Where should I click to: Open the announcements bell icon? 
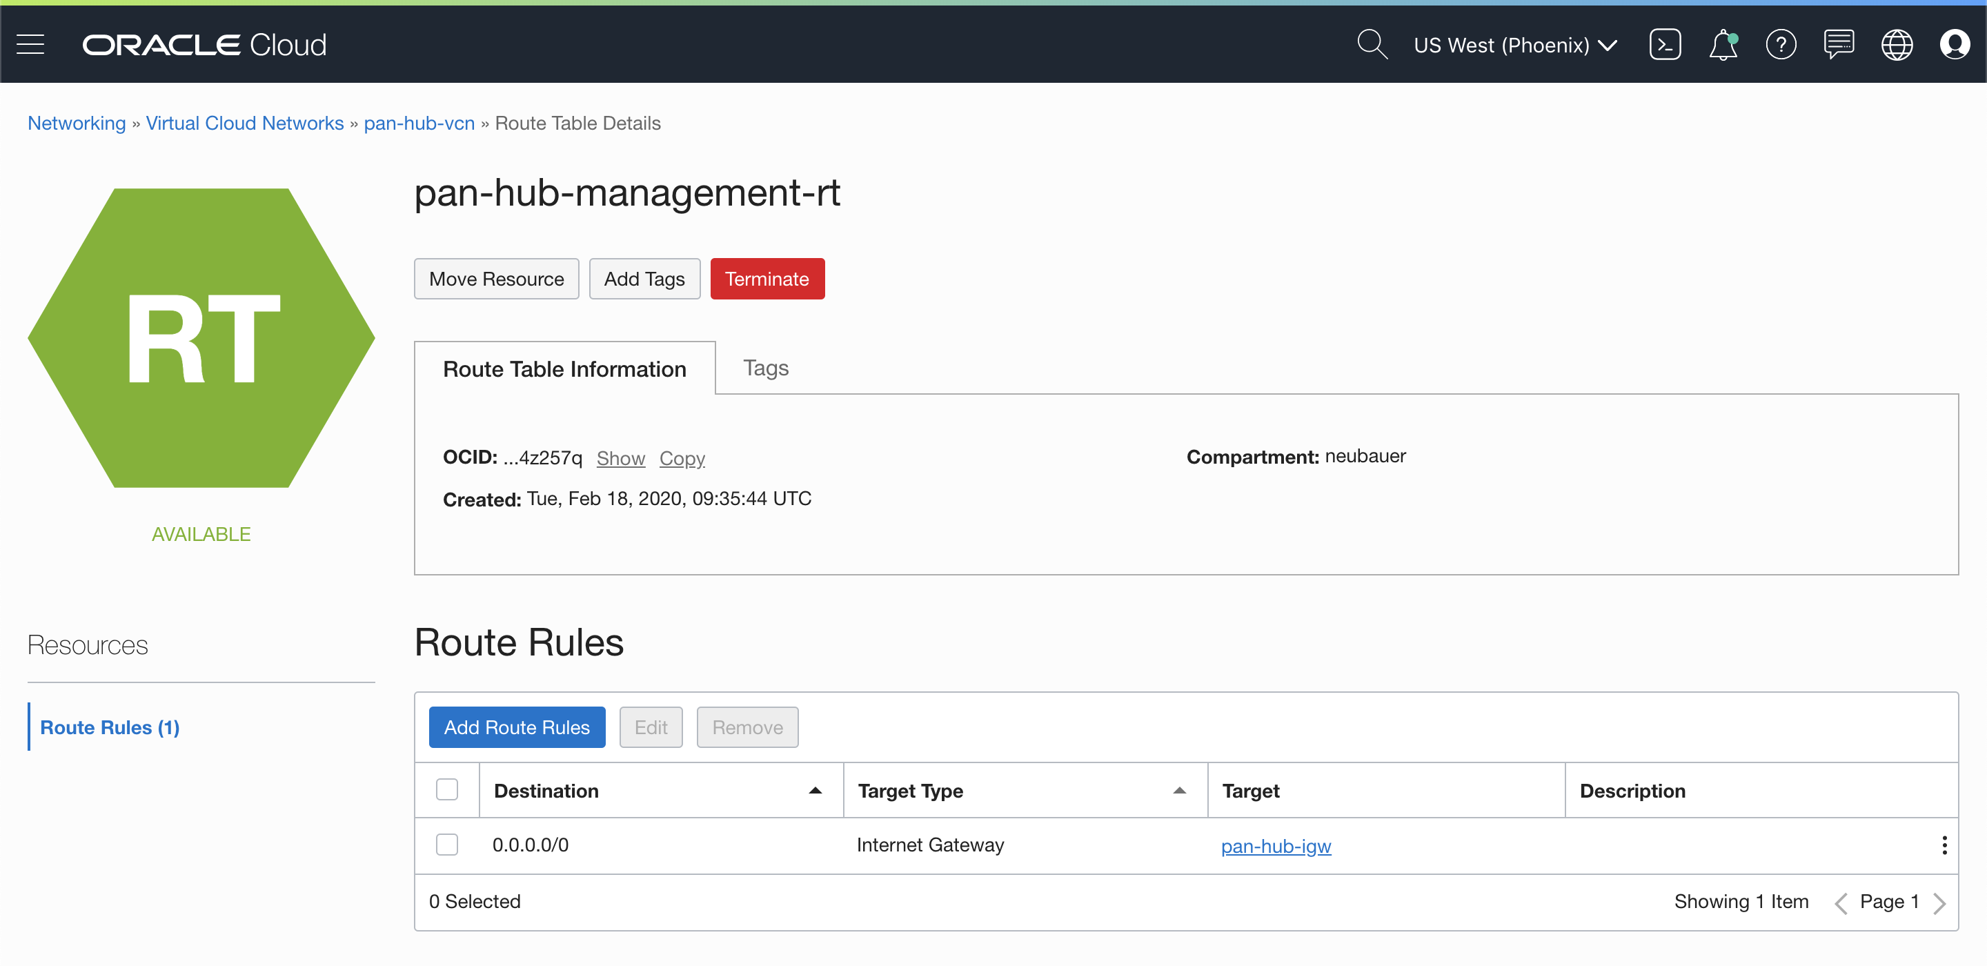[x=1723, y=45]
